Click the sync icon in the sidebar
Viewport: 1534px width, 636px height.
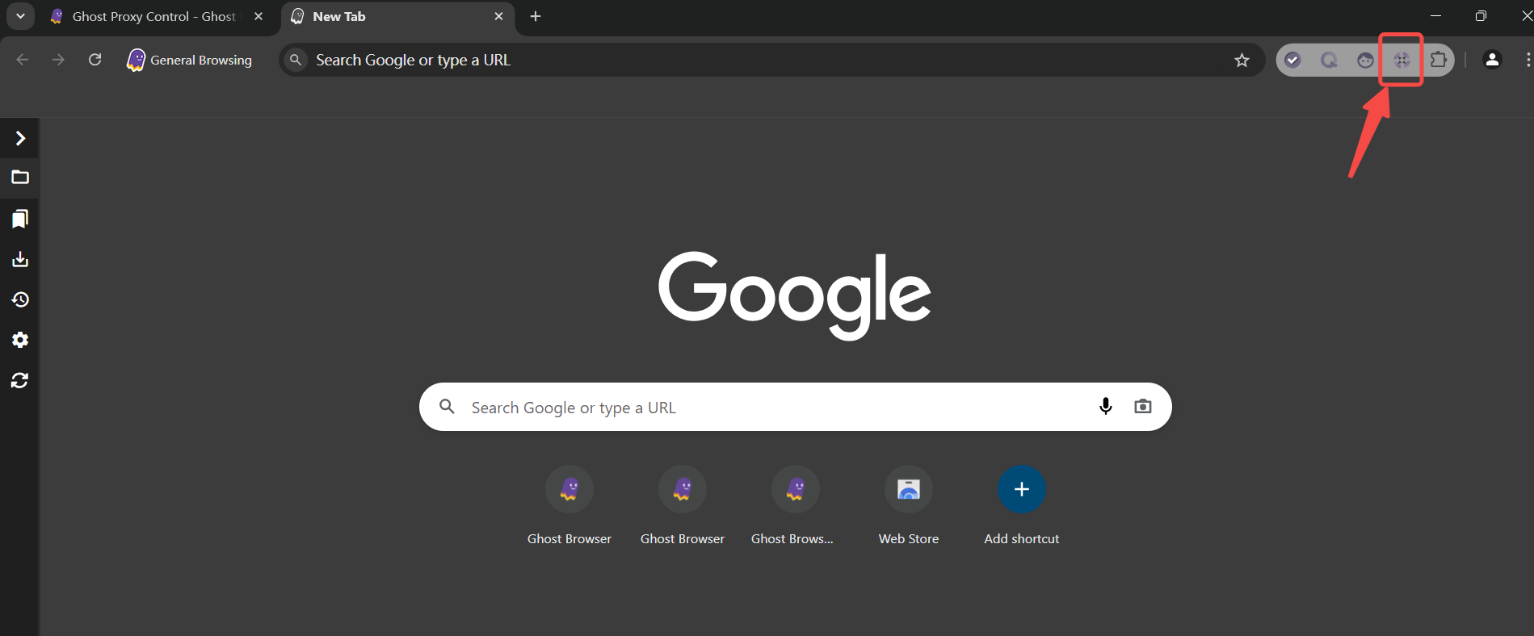pyautogui.click(x=20, y=380)
